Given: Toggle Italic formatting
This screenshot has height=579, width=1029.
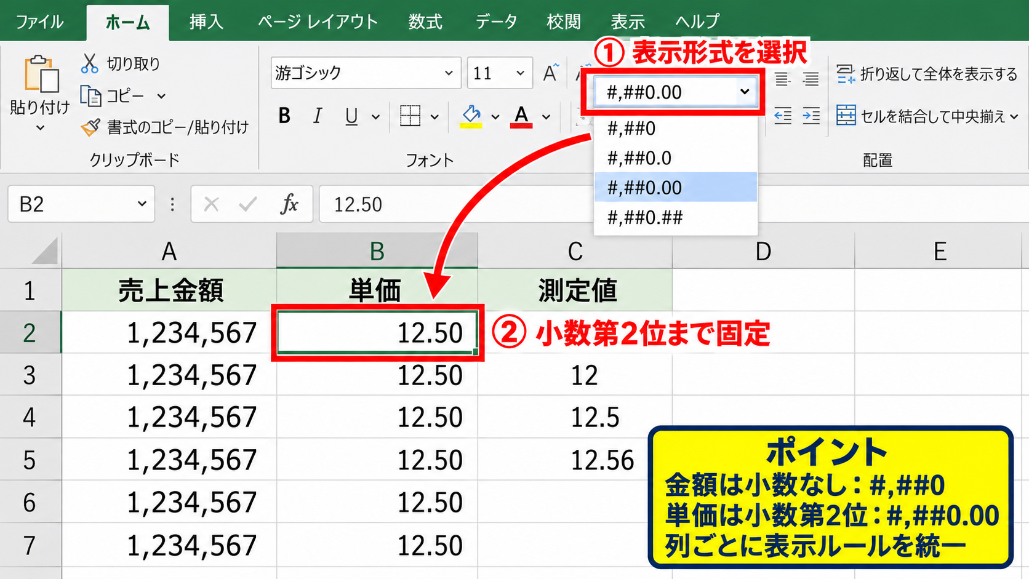Looking at the screenshot, I should pyautogui.click(x=317, y=116).
